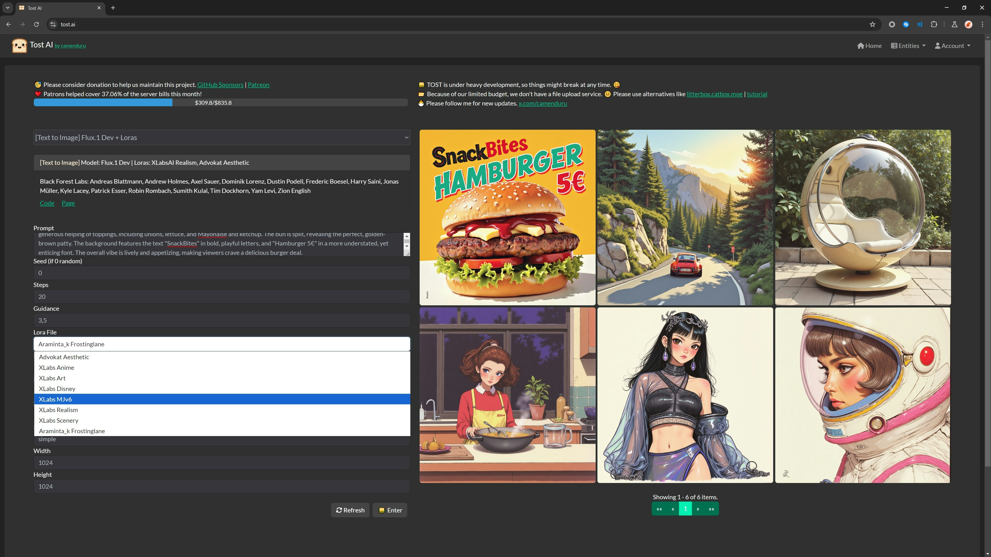Open the GitHub Sponsors link
Image resolution: width=991 pixels, height=557 pixels.
click(x=220, y=85)
